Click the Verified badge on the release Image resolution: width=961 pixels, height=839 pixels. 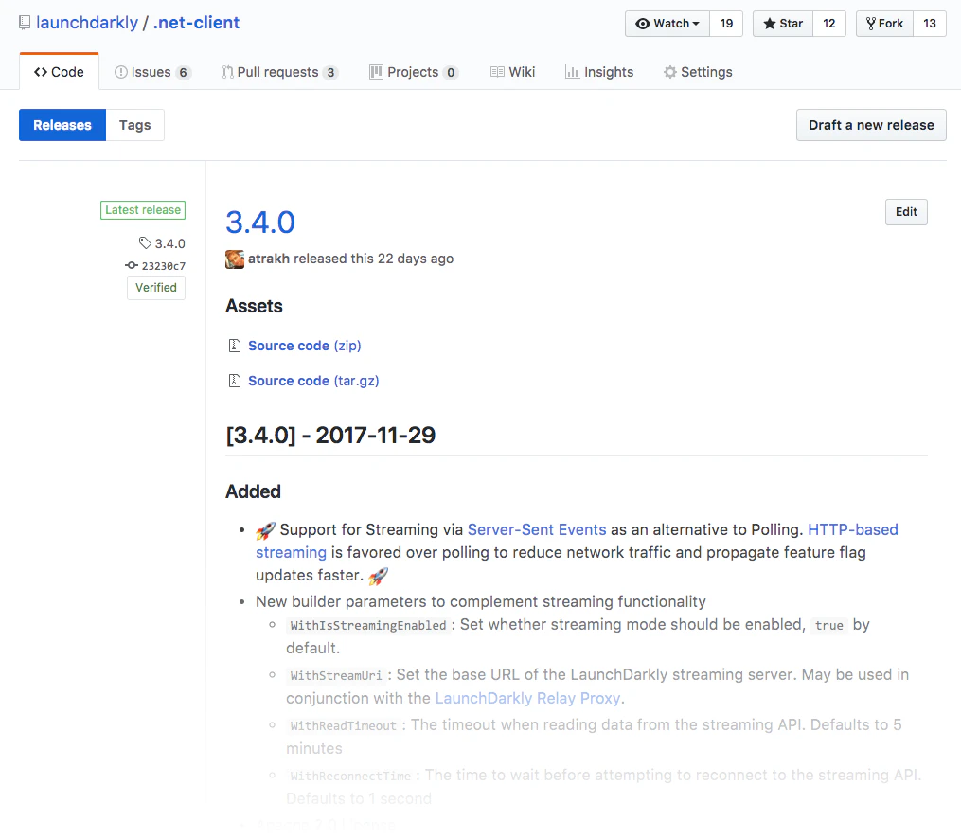point(155,287)
